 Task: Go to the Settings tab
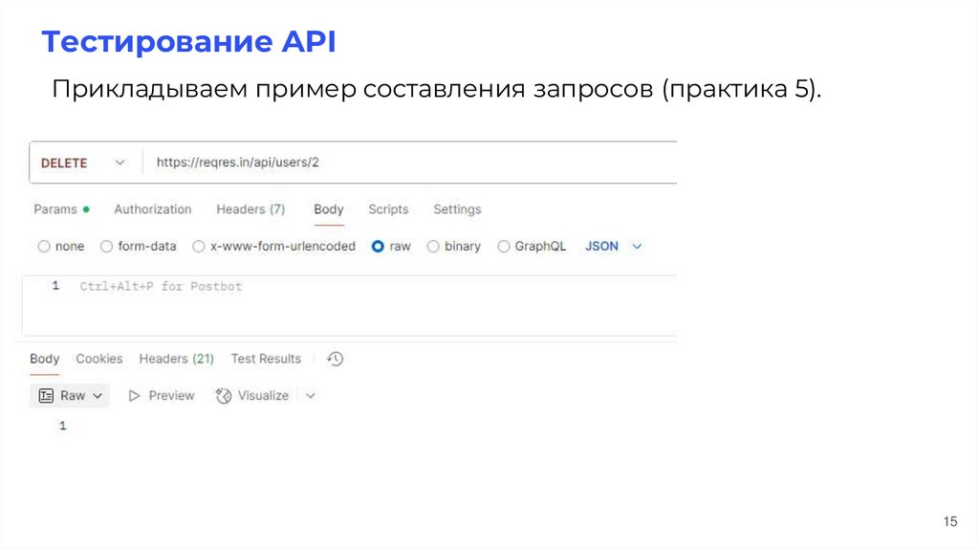pos(458,209)
